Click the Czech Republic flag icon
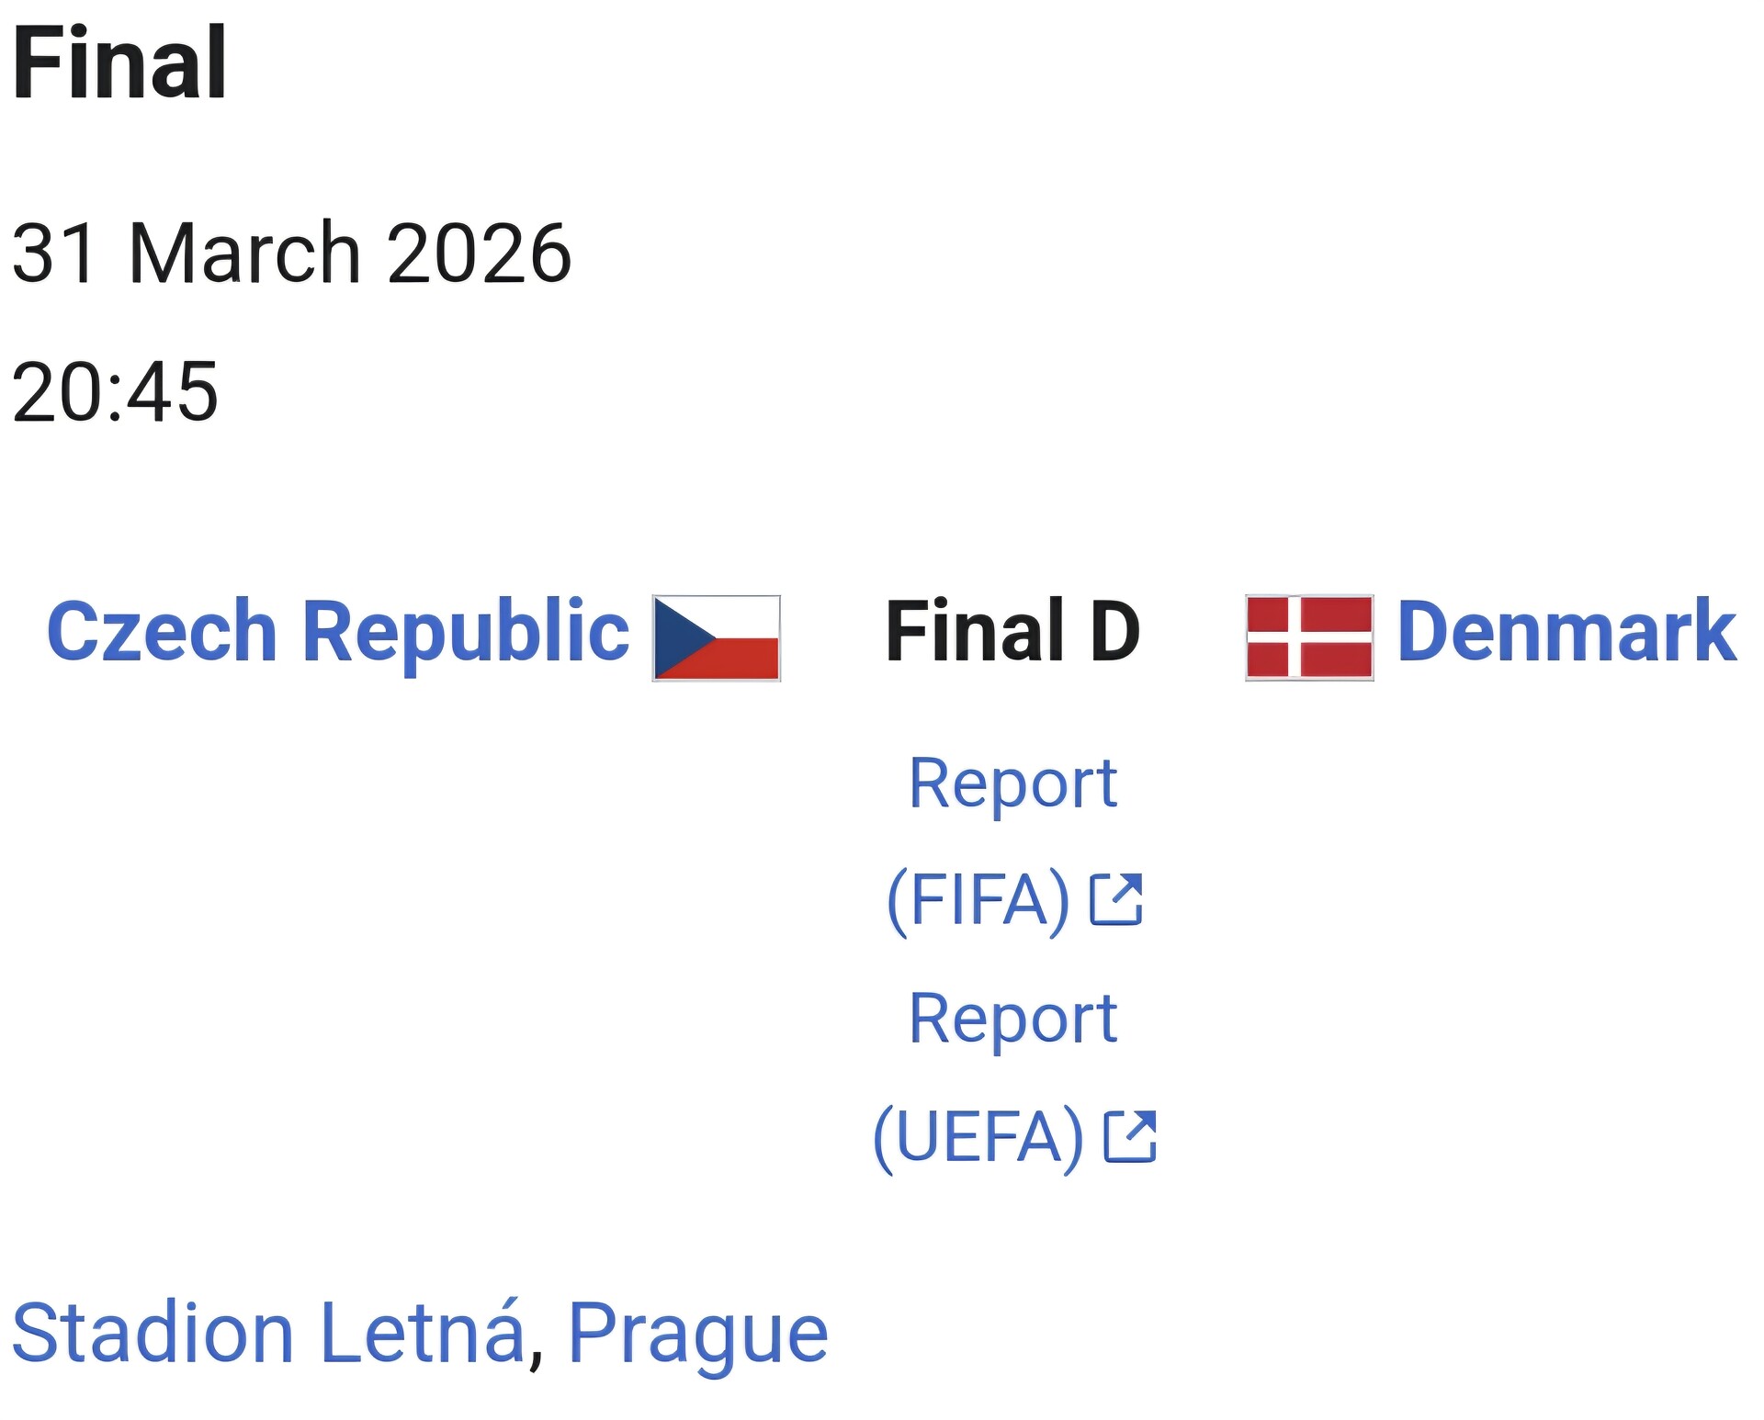This screenshot has height=1420, width=1764. click(716, 638)
